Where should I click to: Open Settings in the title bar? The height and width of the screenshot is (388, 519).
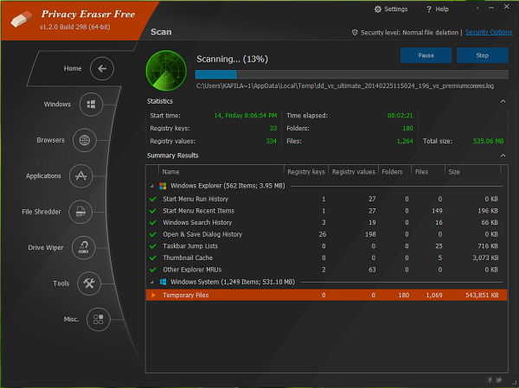[391, 10]
